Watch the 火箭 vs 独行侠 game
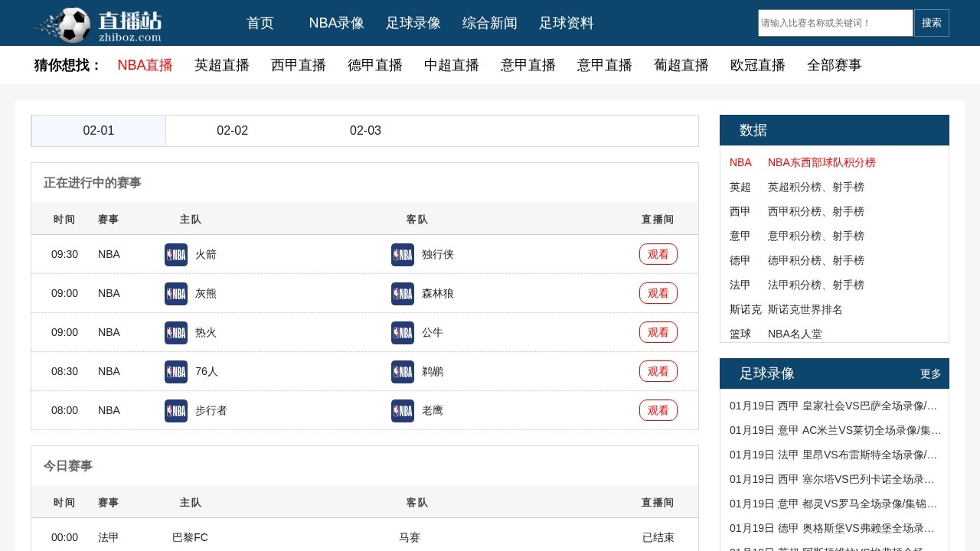This screenshot has height=551, width=980. click(658, 254)
